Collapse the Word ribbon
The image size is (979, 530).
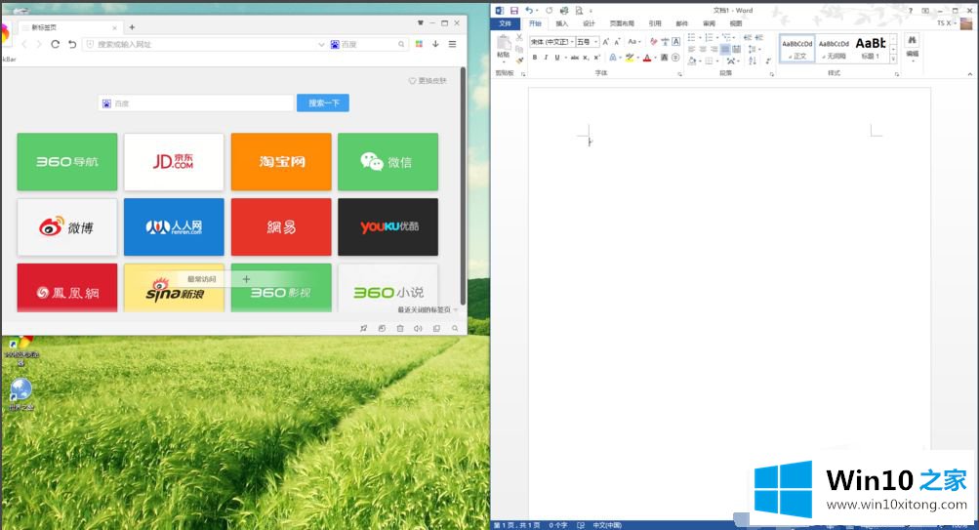(969, 73)
